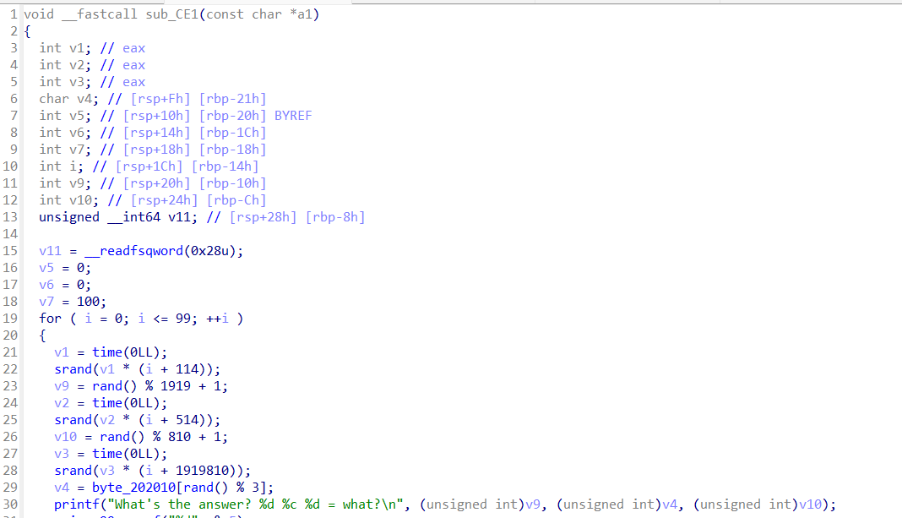Click the v6 = 0 assignment
This screenshot has height=518, width=902.
tap(65, 284)
